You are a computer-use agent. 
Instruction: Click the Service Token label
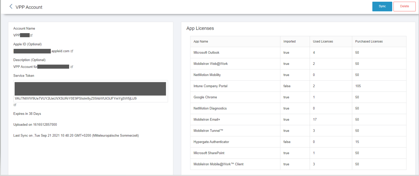[x=24, y=76]
